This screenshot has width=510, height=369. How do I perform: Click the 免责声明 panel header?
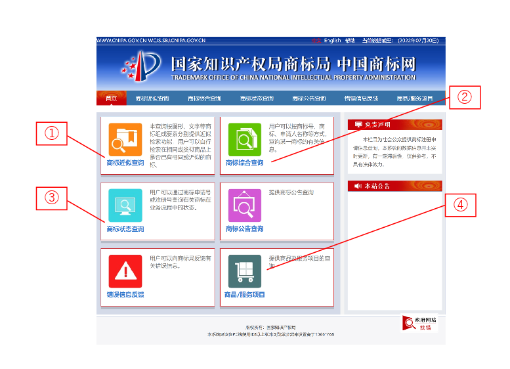[x=395, y=124]
